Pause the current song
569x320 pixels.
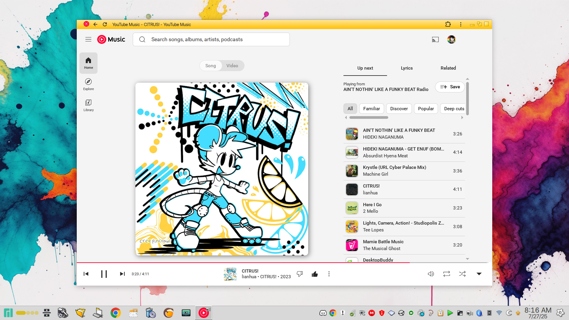pyautogui.click(x=104, y=274)
